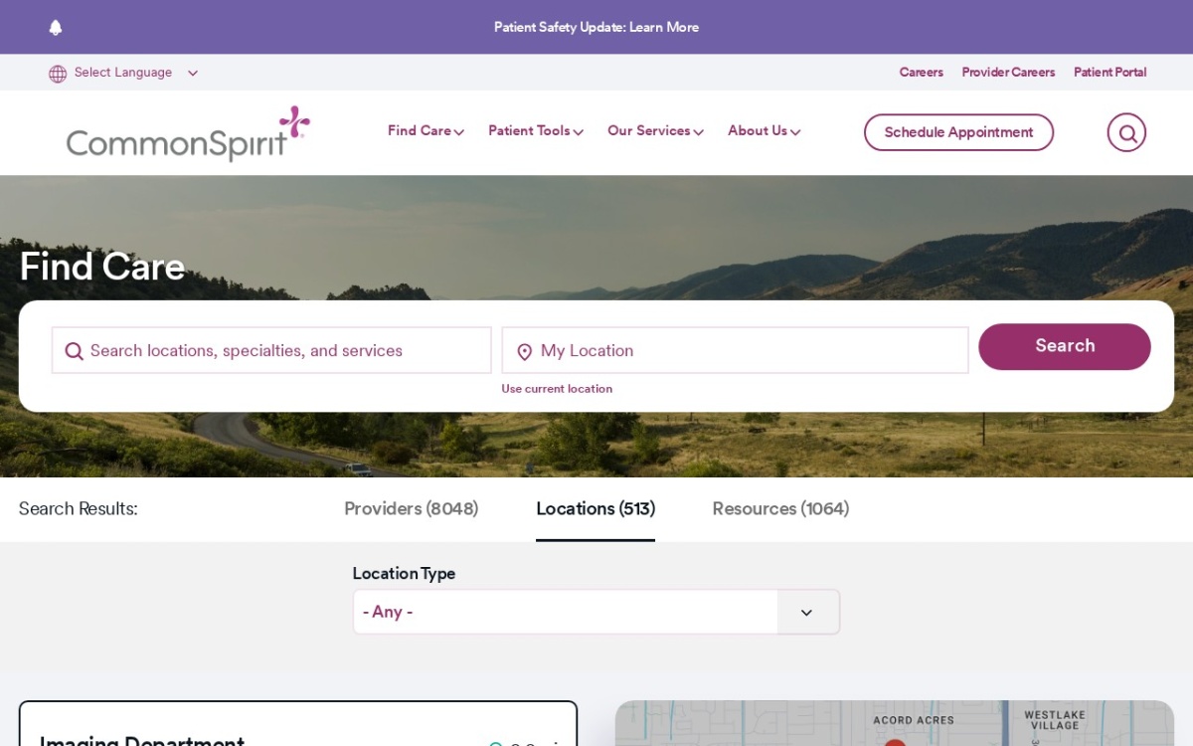This screenshot has height=746, width=1193.
Task: Switch to the Providers (8048) tab
Action: (411, 509)
